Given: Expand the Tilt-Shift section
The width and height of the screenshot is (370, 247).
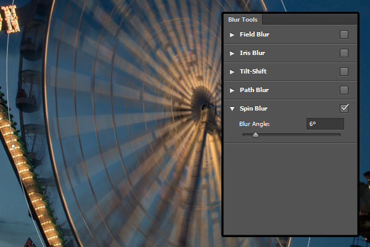Looking at the screenshot, I should pos(232,72).
